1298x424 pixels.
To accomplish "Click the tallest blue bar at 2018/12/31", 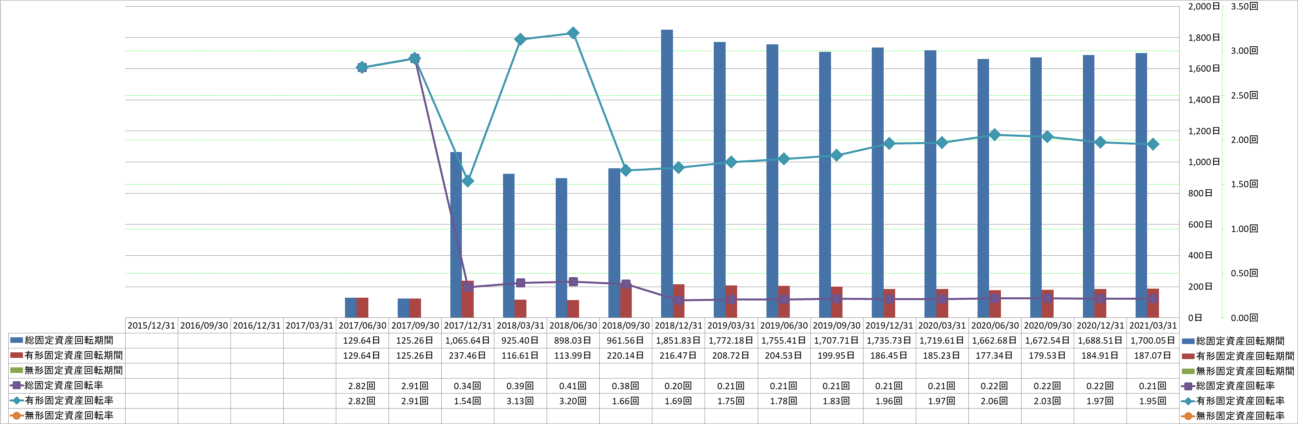I will 667,174.
